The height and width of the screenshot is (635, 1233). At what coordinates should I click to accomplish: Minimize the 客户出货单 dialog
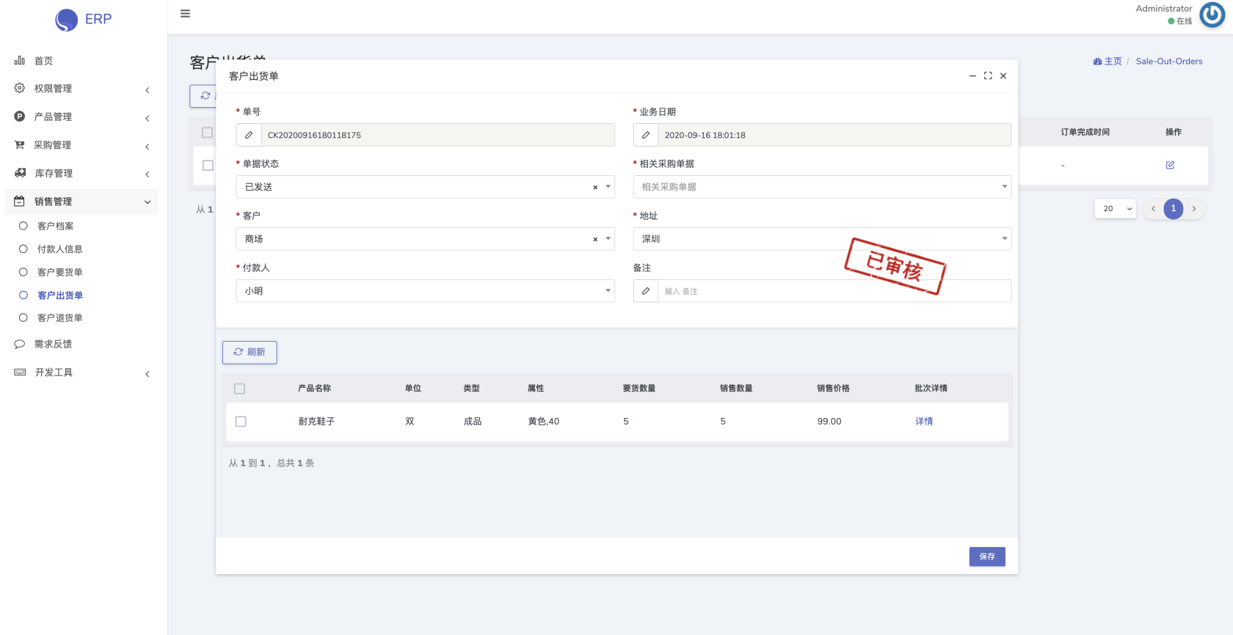(972, 76)
